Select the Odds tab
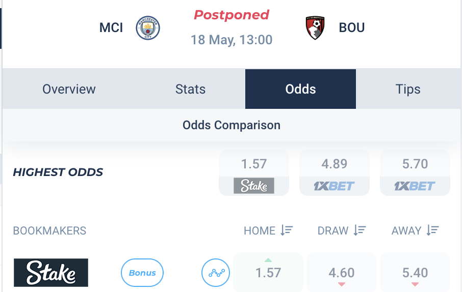462x292 pixels. coord(300,89)
